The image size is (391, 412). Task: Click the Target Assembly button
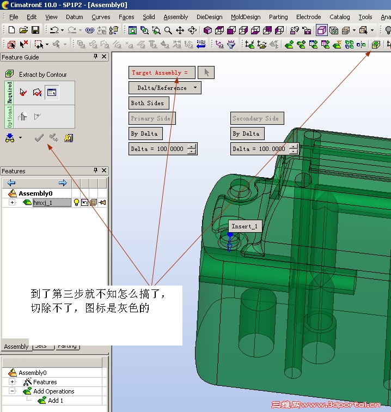click(162, 72)
